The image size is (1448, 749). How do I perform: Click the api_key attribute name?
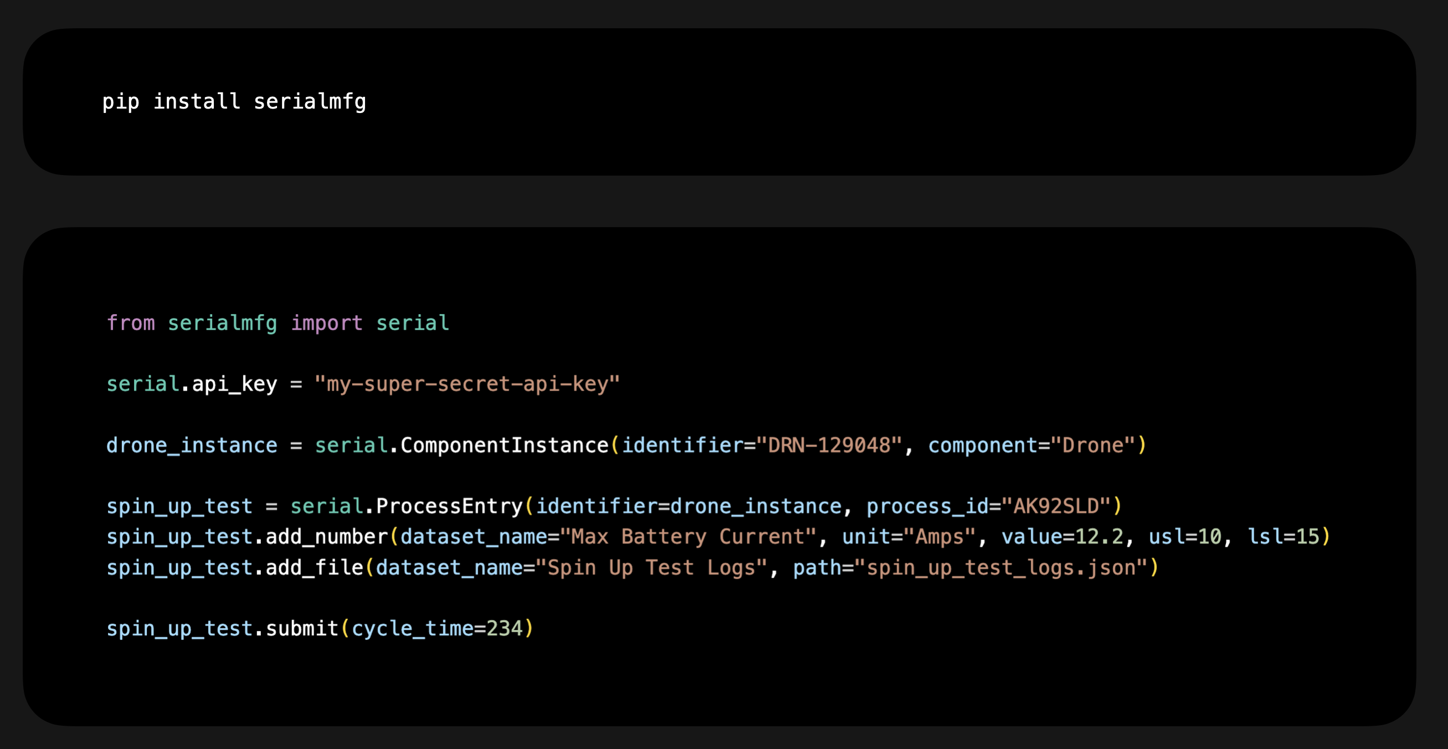point(234,384)
